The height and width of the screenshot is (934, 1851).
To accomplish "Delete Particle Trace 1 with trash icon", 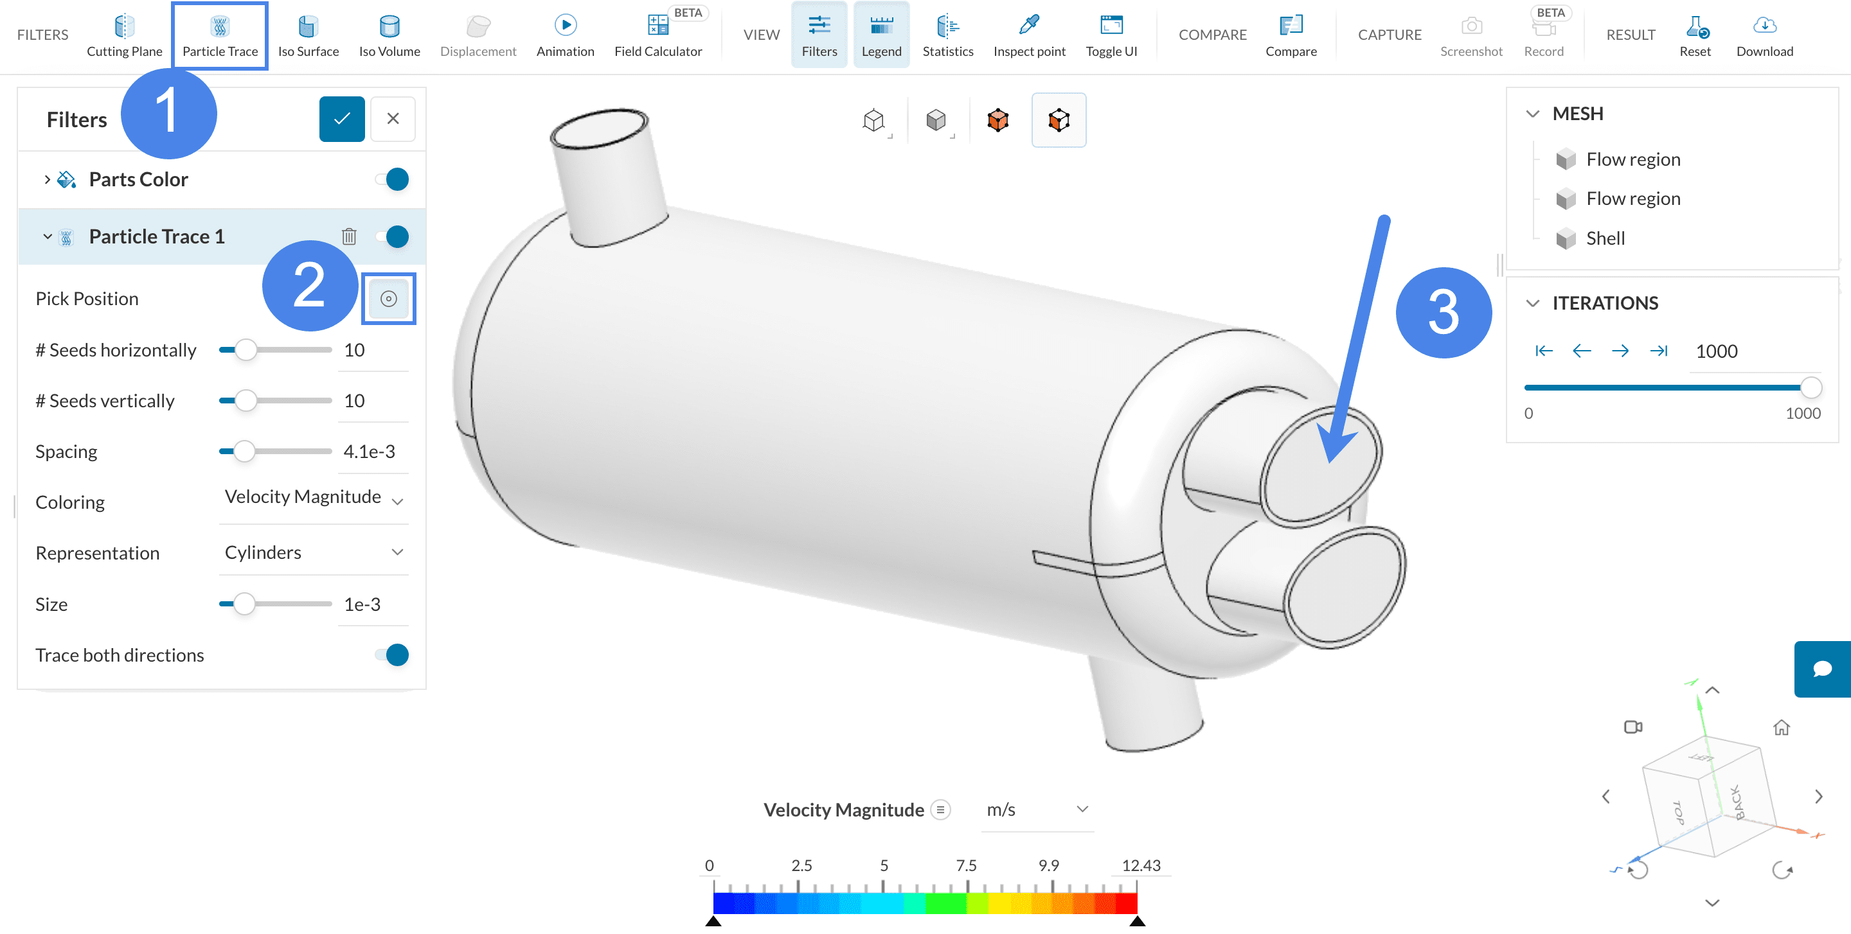I will [349, 236].
